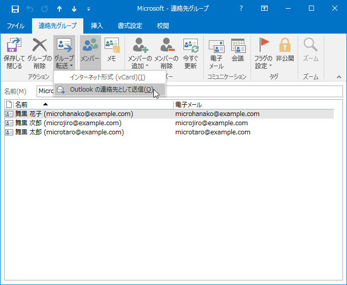Switch to the 挿入 ribbon tab
Viewport: 347px width, 285px height.
[97, 26]
